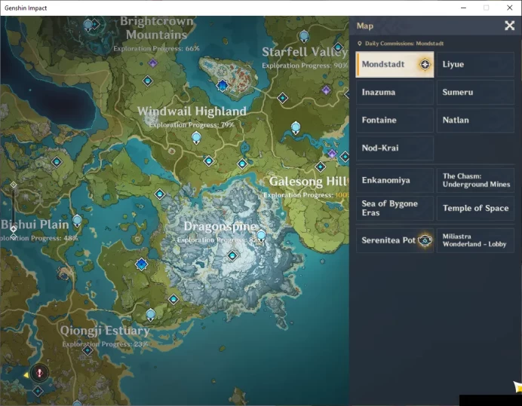This screenshot has width=522, height=406.
Task: Click Mondstadt current-location compass icon
Action: [425, 64]
